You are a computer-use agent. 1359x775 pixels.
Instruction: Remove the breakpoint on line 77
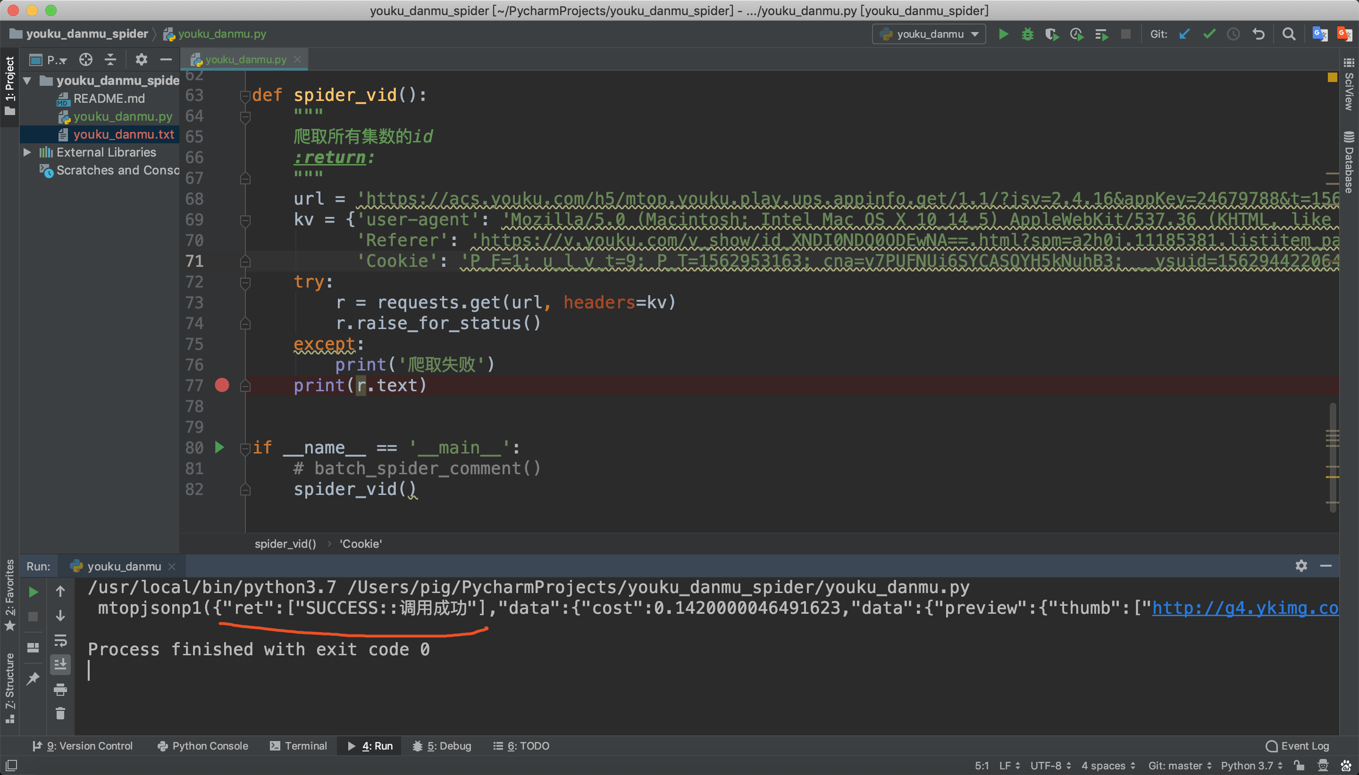222,385
